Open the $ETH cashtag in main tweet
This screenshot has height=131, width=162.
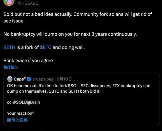pyautogui.click(x=9, y=47)
